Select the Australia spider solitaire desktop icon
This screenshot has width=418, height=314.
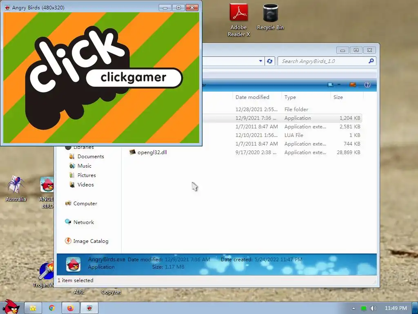16,188
